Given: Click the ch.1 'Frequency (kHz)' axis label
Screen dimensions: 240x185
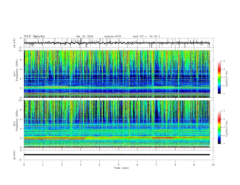Looking at the screenshot, I should (x=17, y=70).
